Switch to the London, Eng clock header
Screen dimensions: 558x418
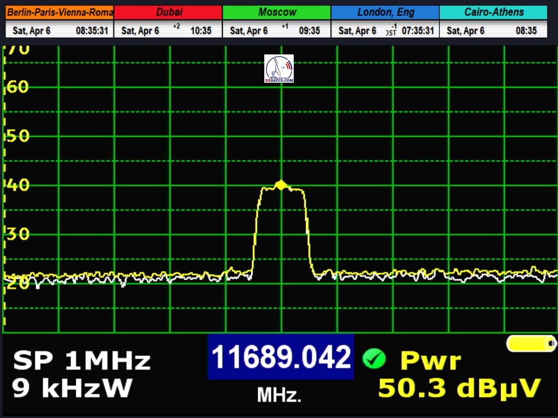pyautogui.click(x=385, y=12)
